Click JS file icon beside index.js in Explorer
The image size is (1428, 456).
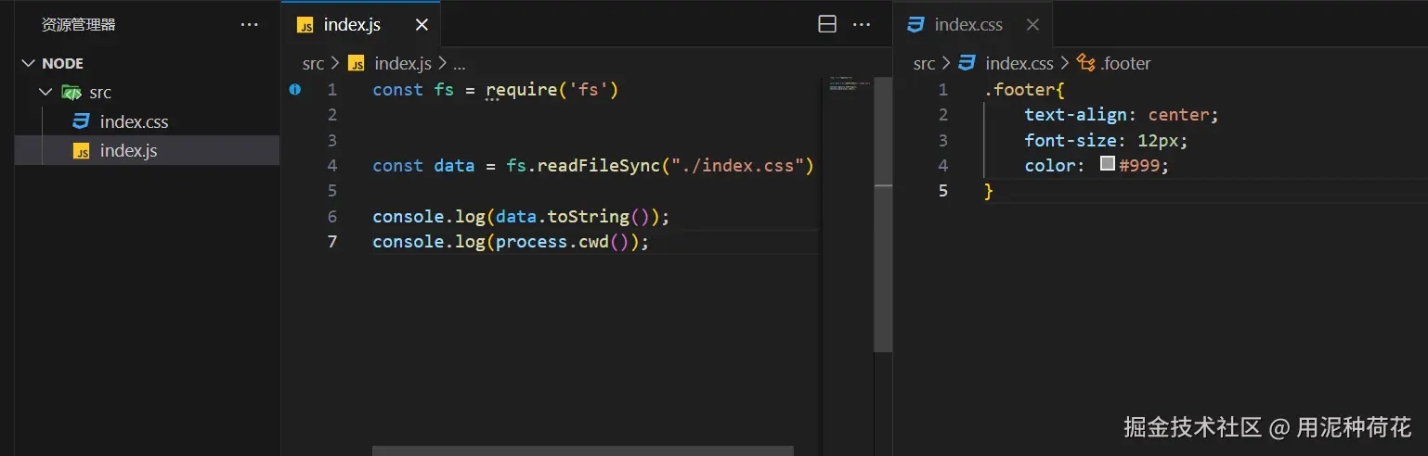pos(82,151)
